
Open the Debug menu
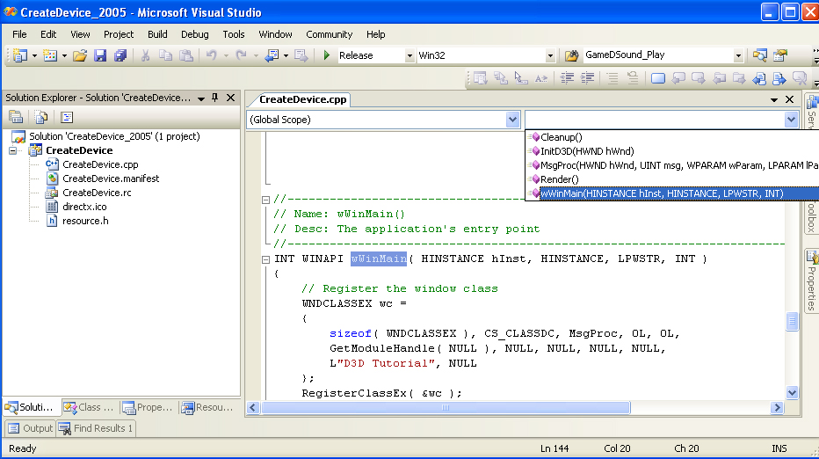195,34
